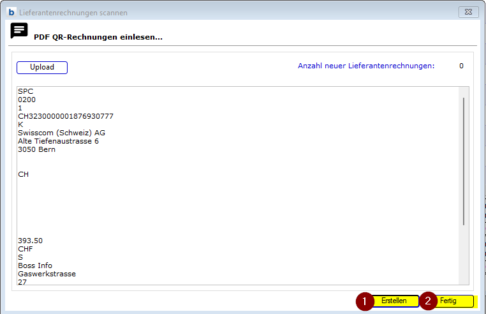The height and width of the screenshot is (314, 486).
Task: Click the red circle marker numbered 2
Action: click(428, 301)
